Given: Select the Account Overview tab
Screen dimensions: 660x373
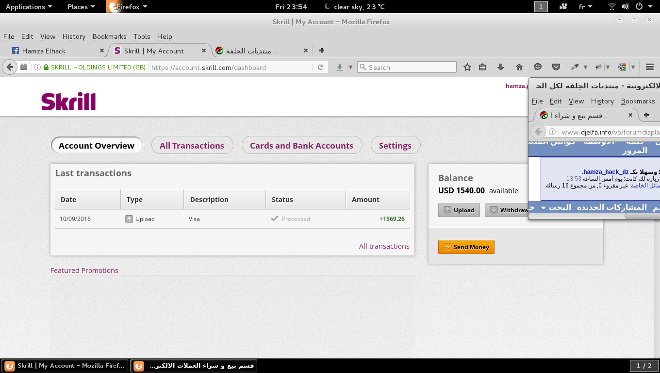Looking at the screenshot, I should coord(97,146).
